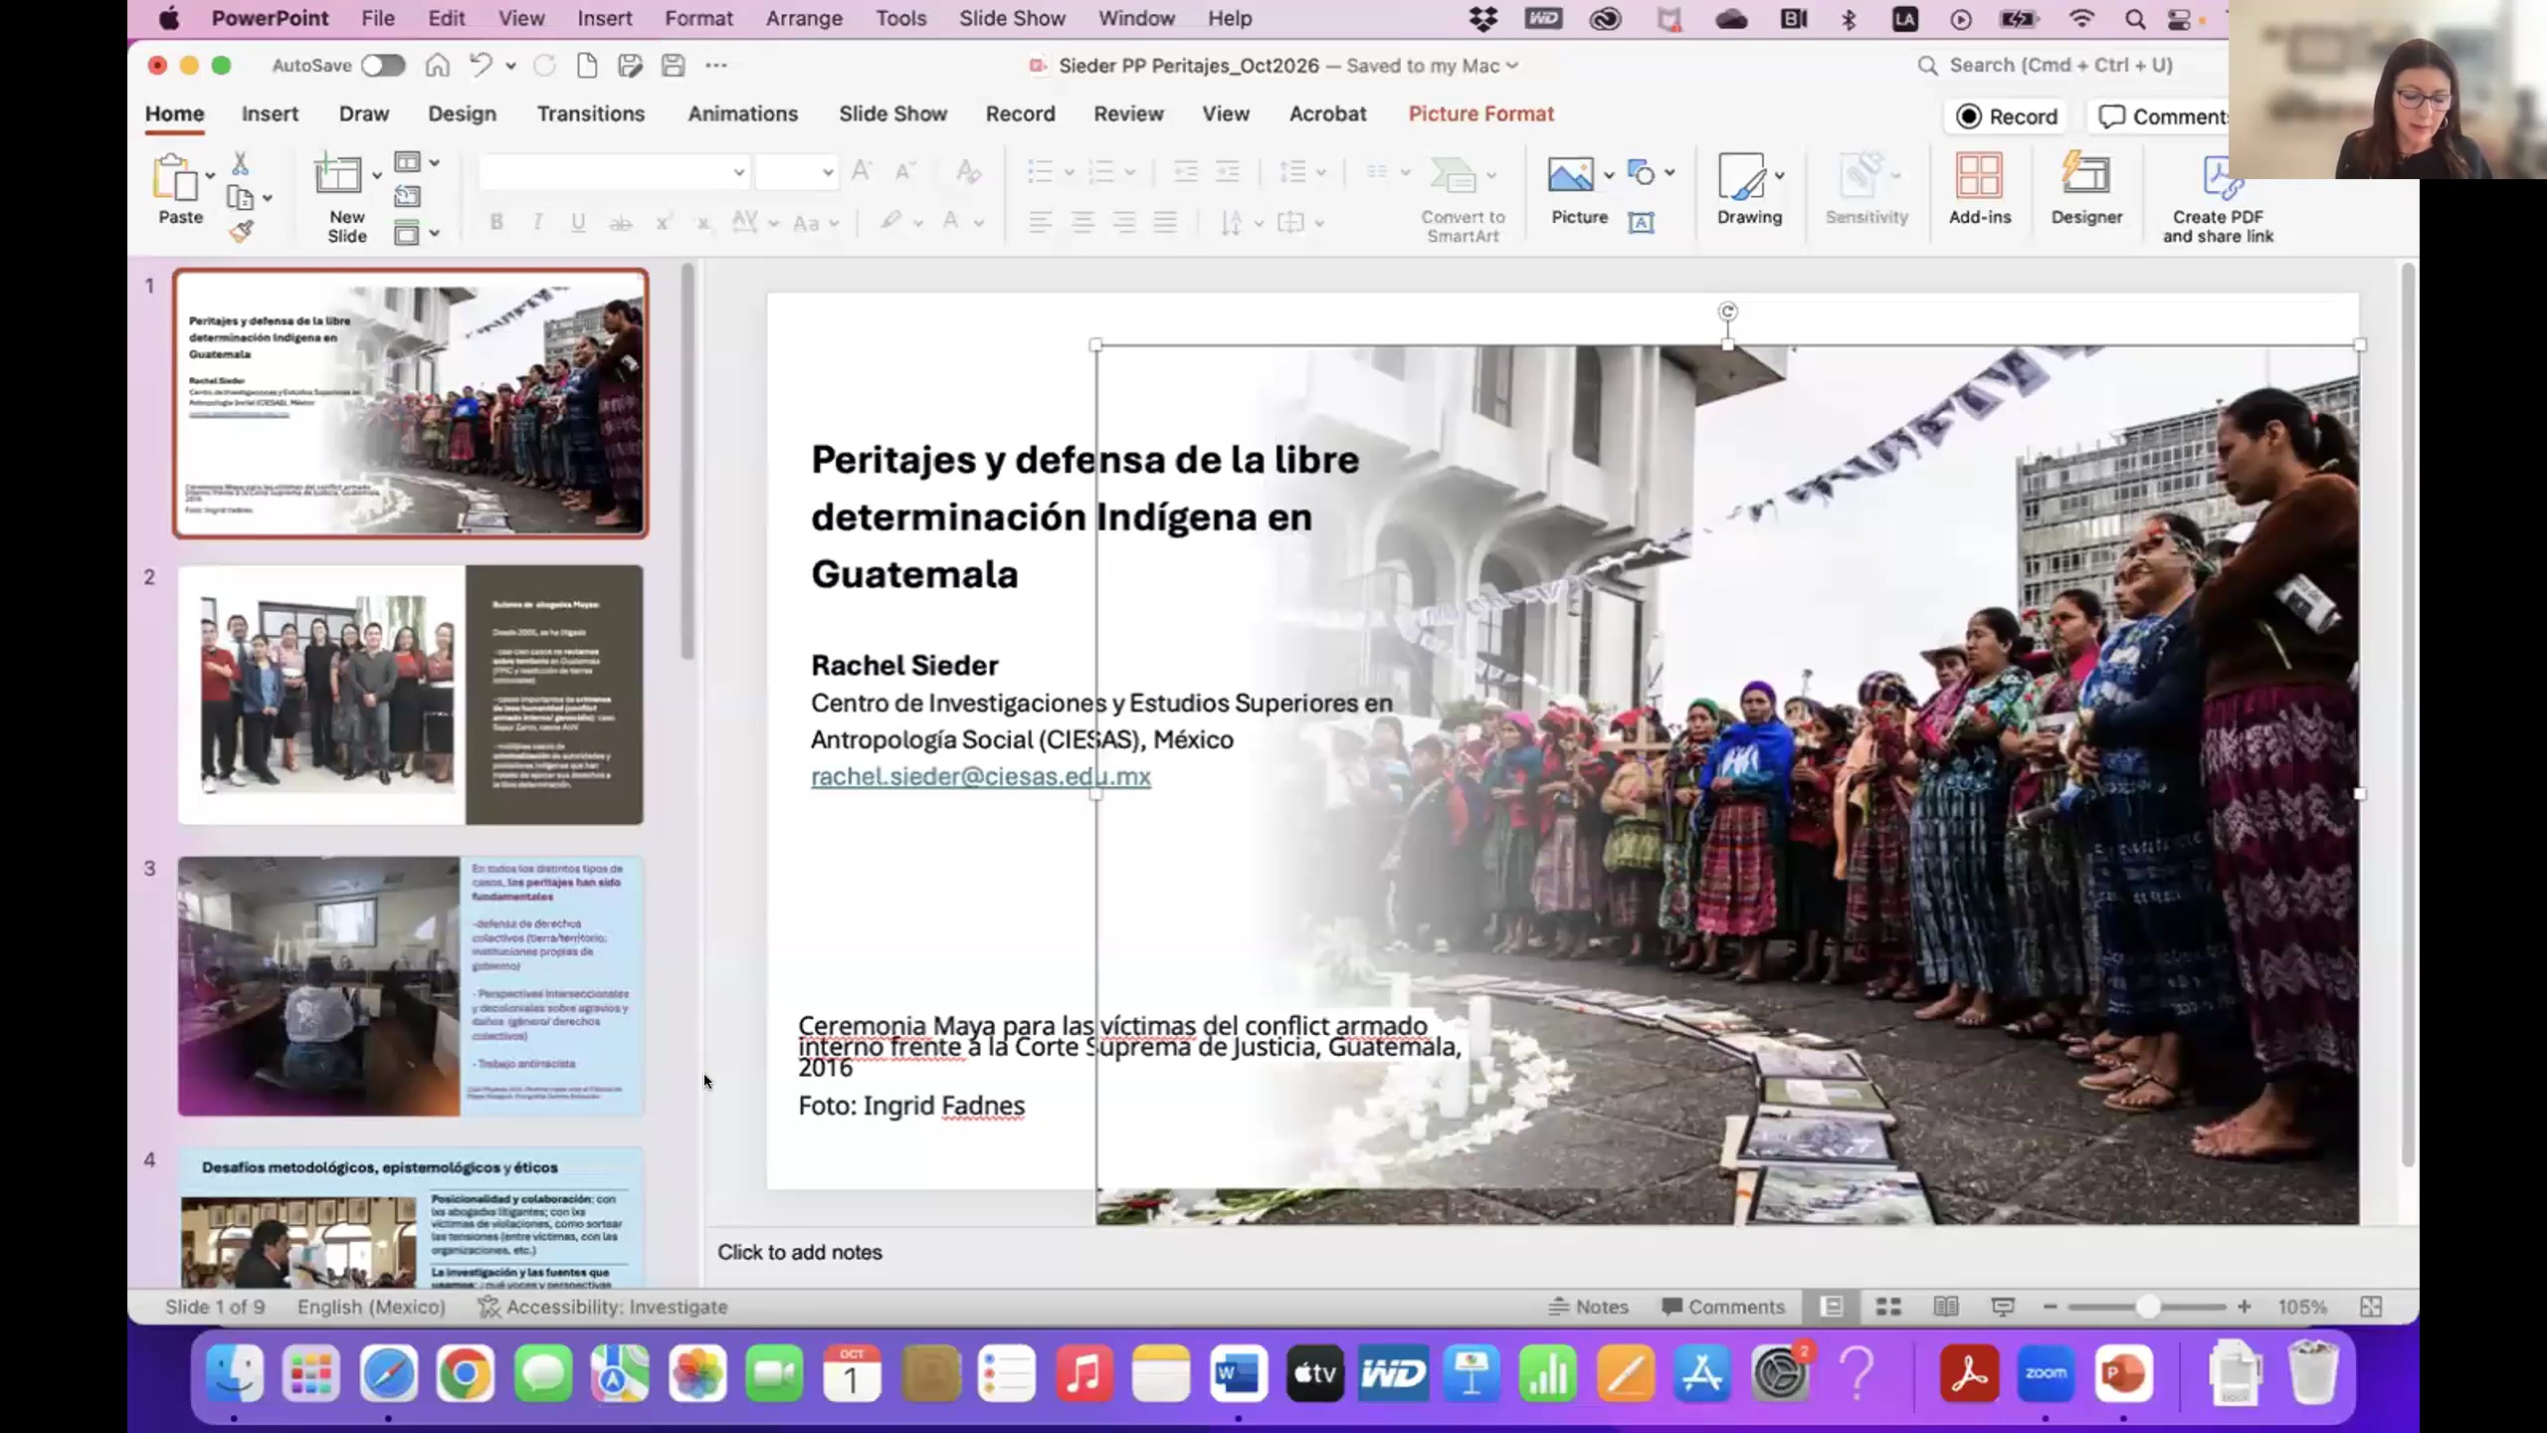Expand the Picture dropdown arrow
2547x1433 pixels.
click(x=1609, y=176)
